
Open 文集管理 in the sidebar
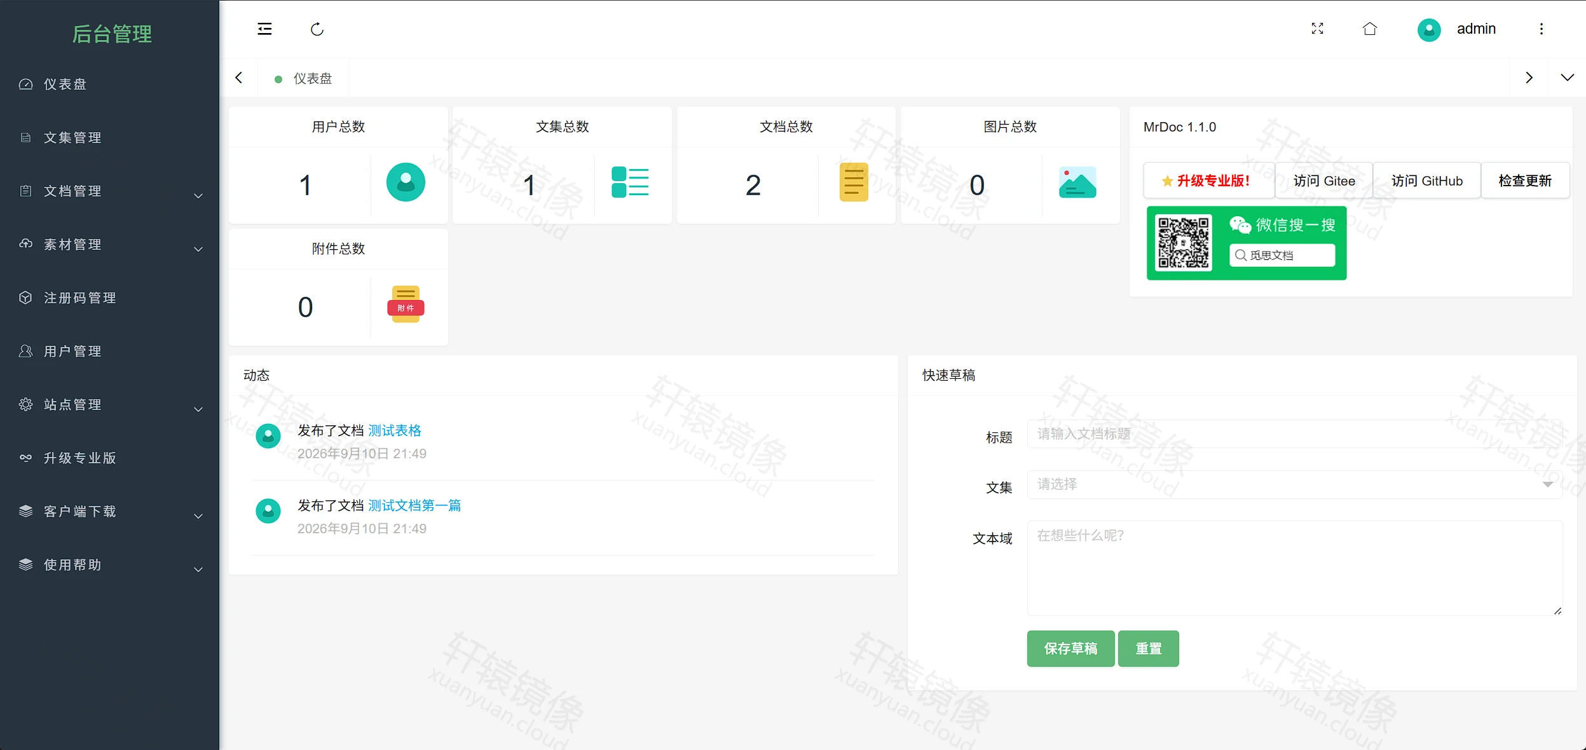coord(109,138)
